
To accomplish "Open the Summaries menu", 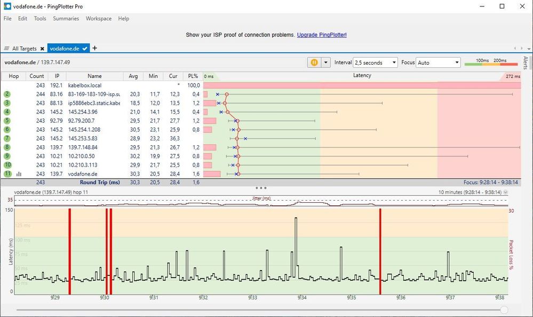I will 66,19.
